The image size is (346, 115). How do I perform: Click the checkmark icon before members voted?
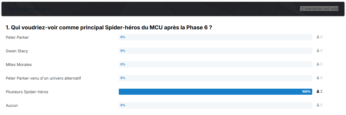[298, 8]
